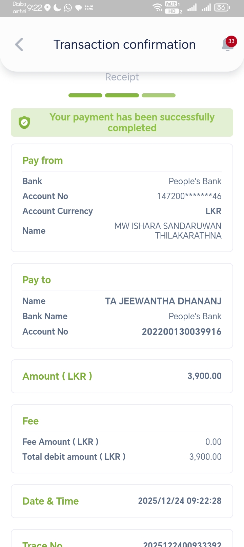This screenshot has width=244, height=547.
Task: Tap the payment successfully completed banner
Action: (x=132, y=122)
